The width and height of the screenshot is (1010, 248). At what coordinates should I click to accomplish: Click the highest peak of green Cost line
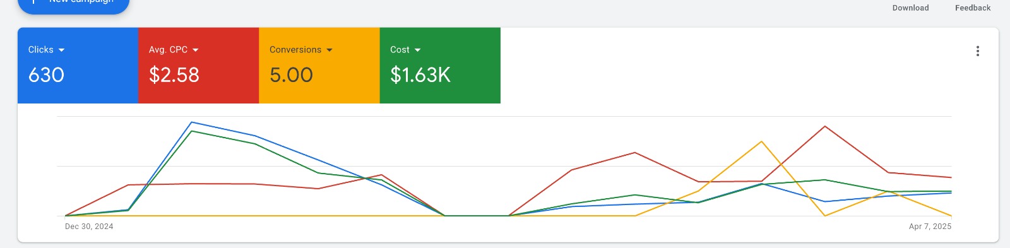pos(192,131)
